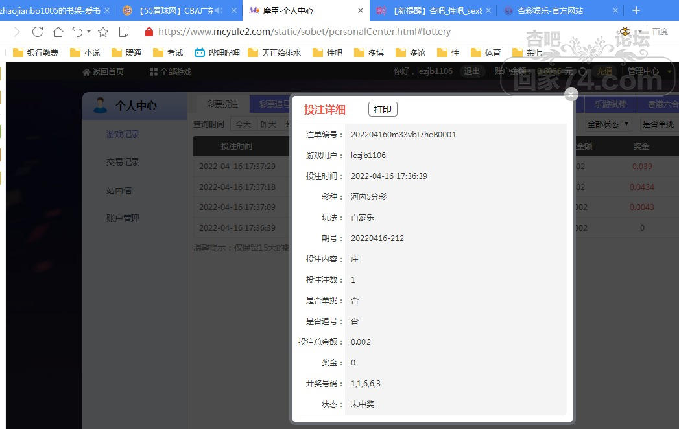Viewport: 679px width, 429px height.
Task: Bookmark this page with the star icon
Action: (x=103, y=32)
